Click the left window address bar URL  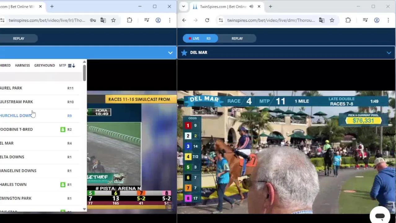tap(47, 20)
